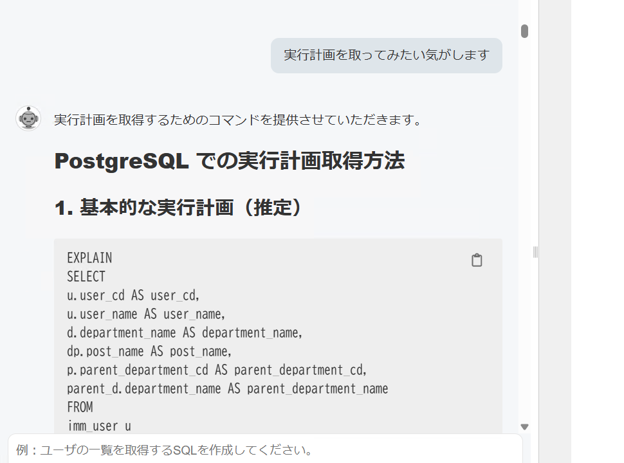Copy the EXPLAIN code block to clipboard
This screenshot has height=463, width=624.
click(x=477, y=260)
